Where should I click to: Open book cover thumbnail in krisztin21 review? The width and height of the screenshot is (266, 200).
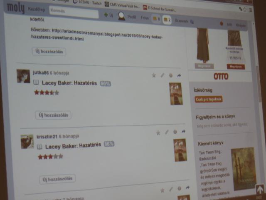point(180,150)
